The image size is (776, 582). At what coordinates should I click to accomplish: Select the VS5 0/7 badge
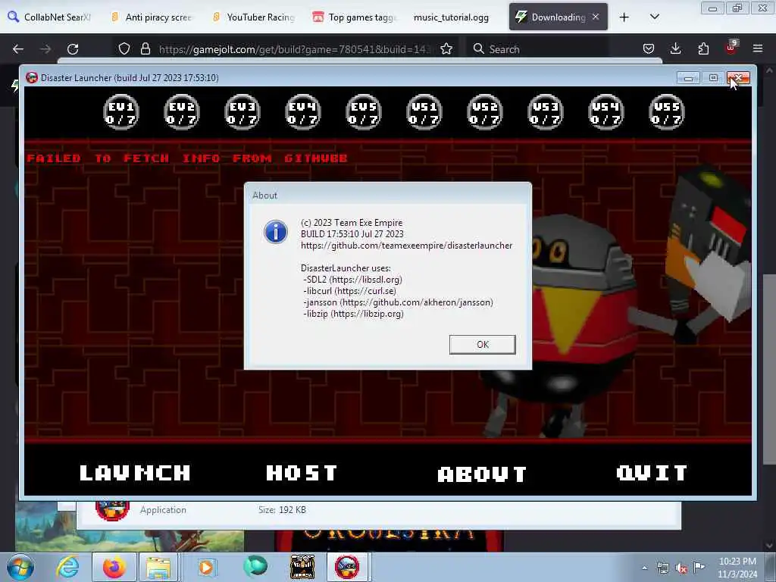pyautogui.click(x=667, y=112)
